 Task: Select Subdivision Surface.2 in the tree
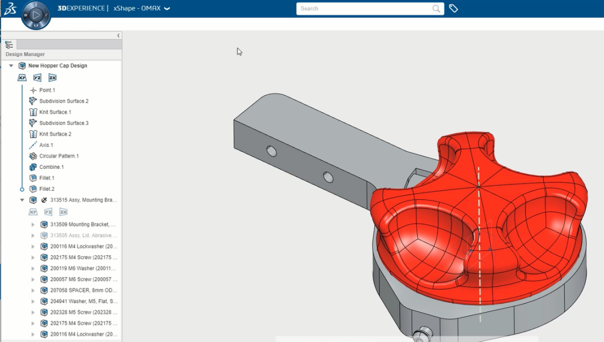coord(63,101)
